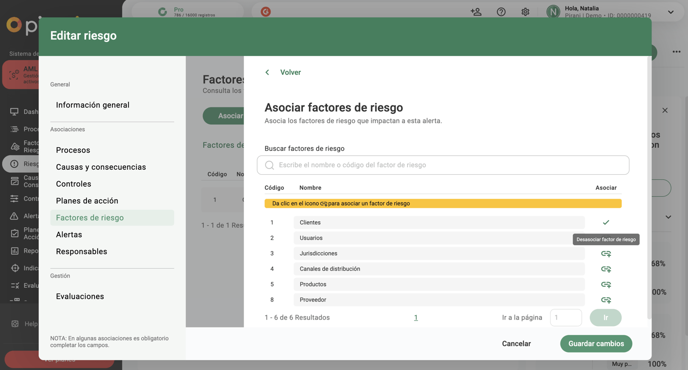Click the magnifier icon in the search field
The image size is (688, 370).
click(x=269, y=165)
